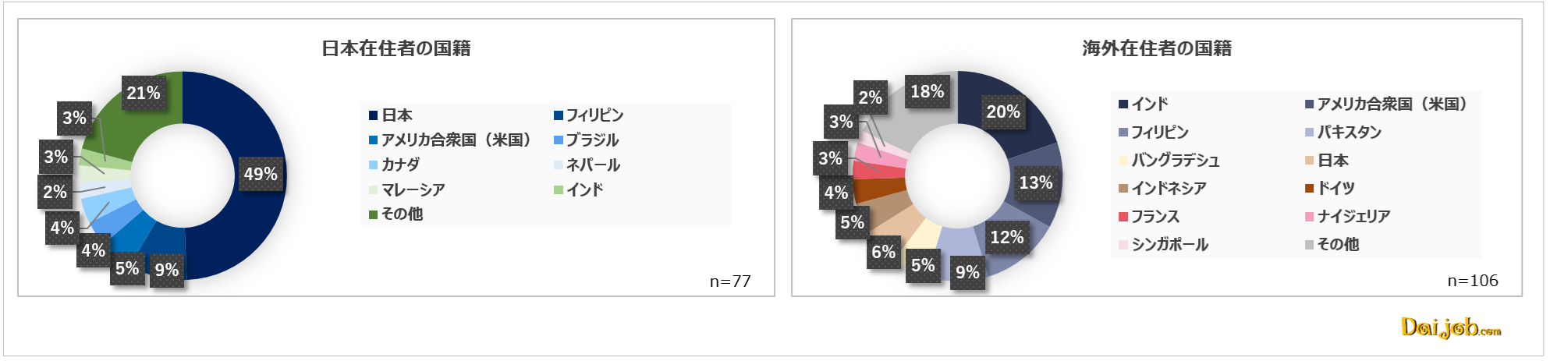Click the ドイツ legend color swatch
Viewport: 1550px width, 361px height.
[1310, 189]
